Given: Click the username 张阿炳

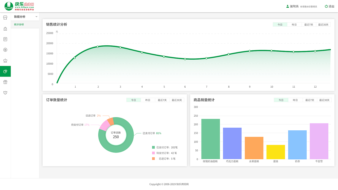Looking at the screenshot, I should click(x=294, y=6).
